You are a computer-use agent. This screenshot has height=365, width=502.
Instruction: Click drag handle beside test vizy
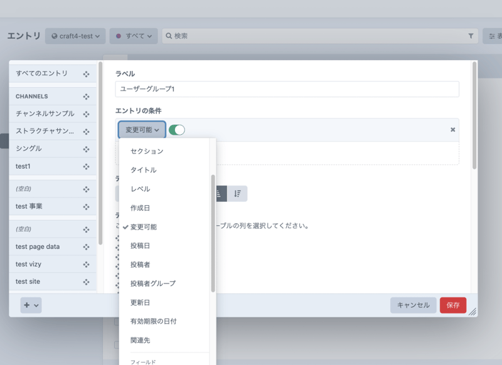click(86, 265)
